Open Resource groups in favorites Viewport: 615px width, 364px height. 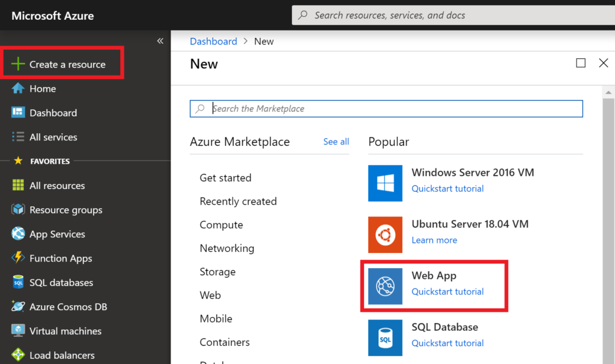66,210
